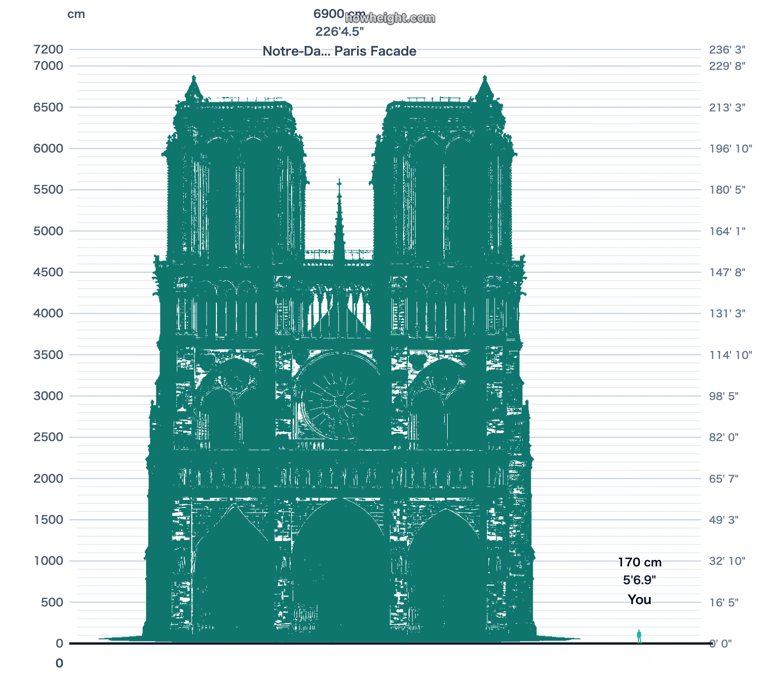The width and height of the screenshot is (780, 693).
Task: Select the 98' 5" feet label
Action: pyautogui.click(x=724, y=396)
